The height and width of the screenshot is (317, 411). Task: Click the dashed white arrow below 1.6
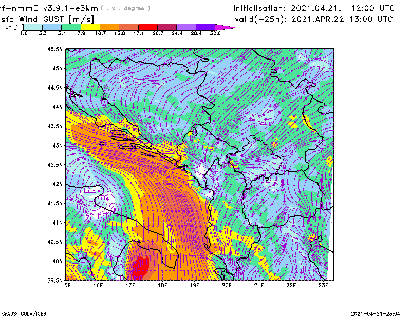pyautogui.click(x=14, y=27)
